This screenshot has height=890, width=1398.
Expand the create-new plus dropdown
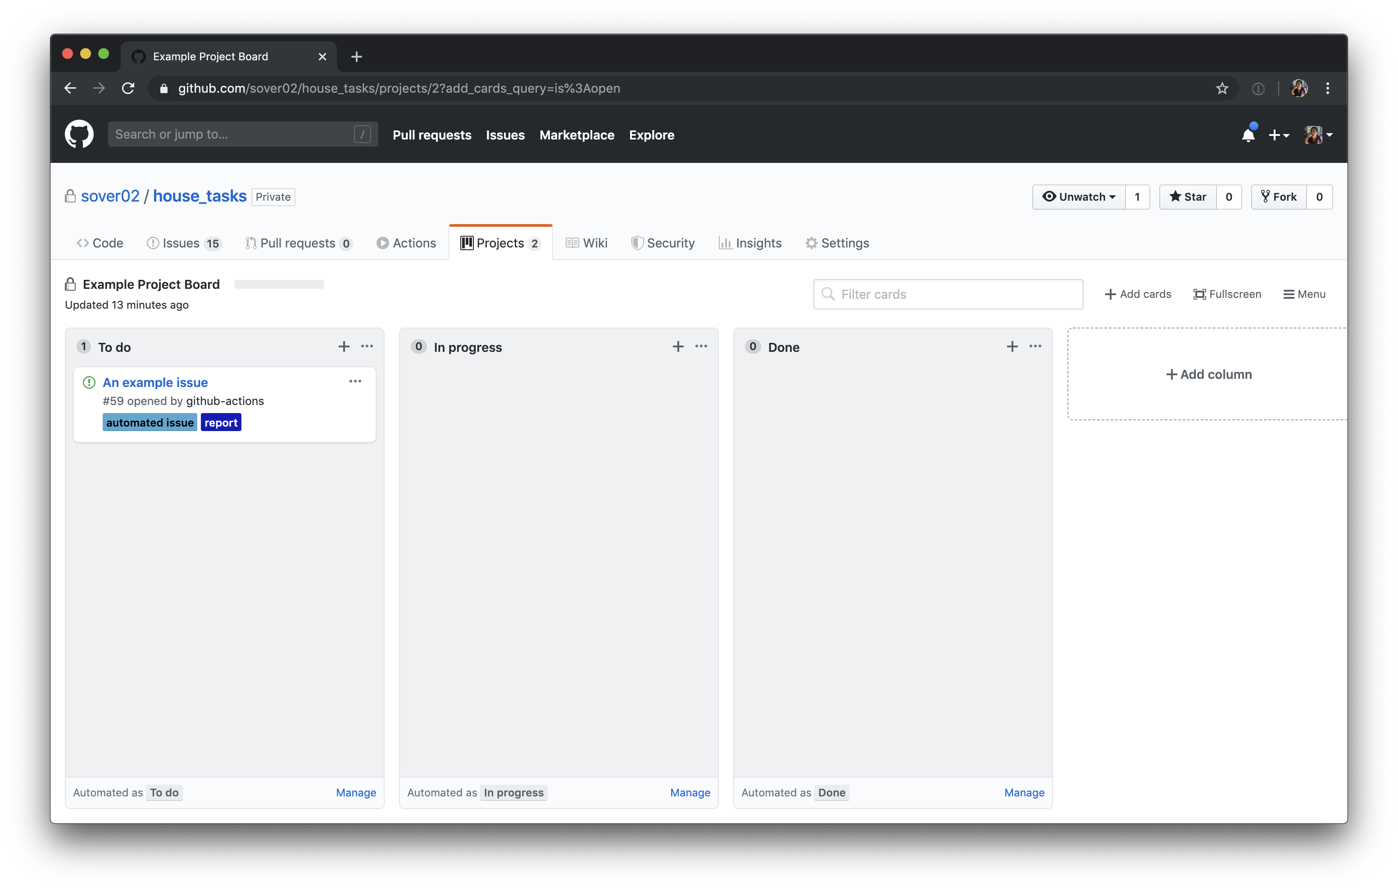1278,135
